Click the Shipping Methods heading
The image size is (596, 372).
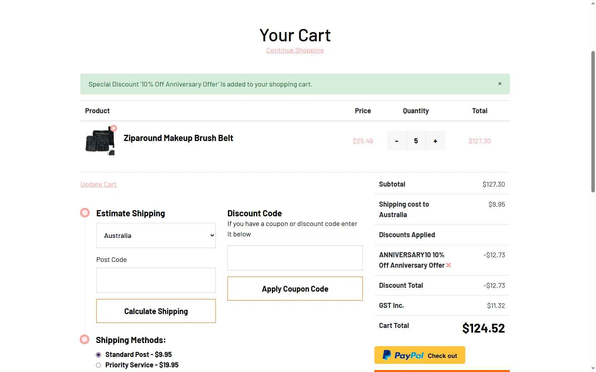point(131,340)
